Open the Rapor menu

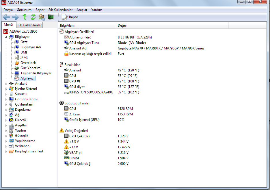[x=40, y=10]
